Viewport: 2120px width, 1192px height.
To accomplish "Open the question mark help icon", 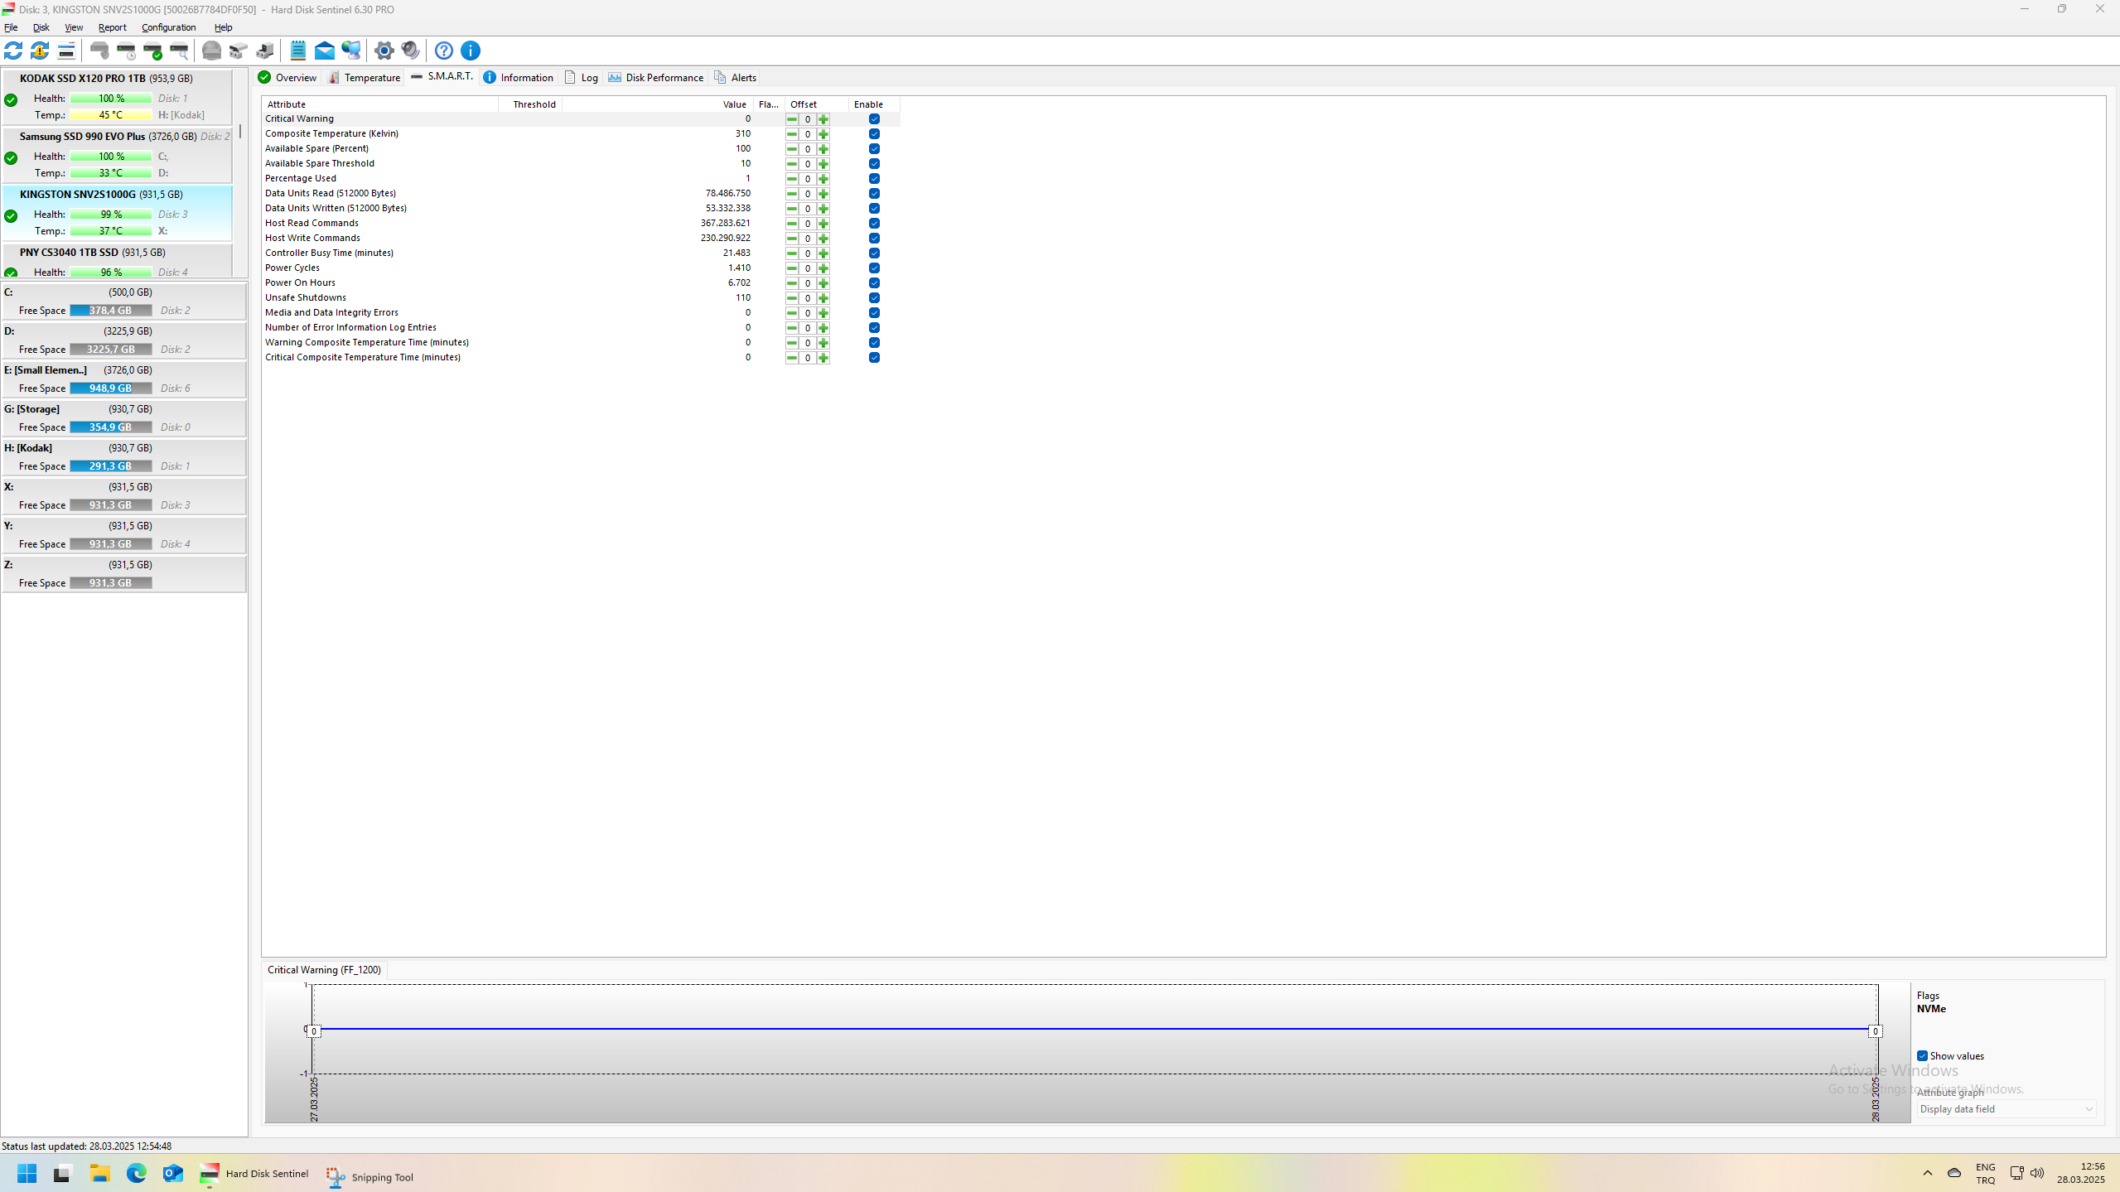I will 444,51.
